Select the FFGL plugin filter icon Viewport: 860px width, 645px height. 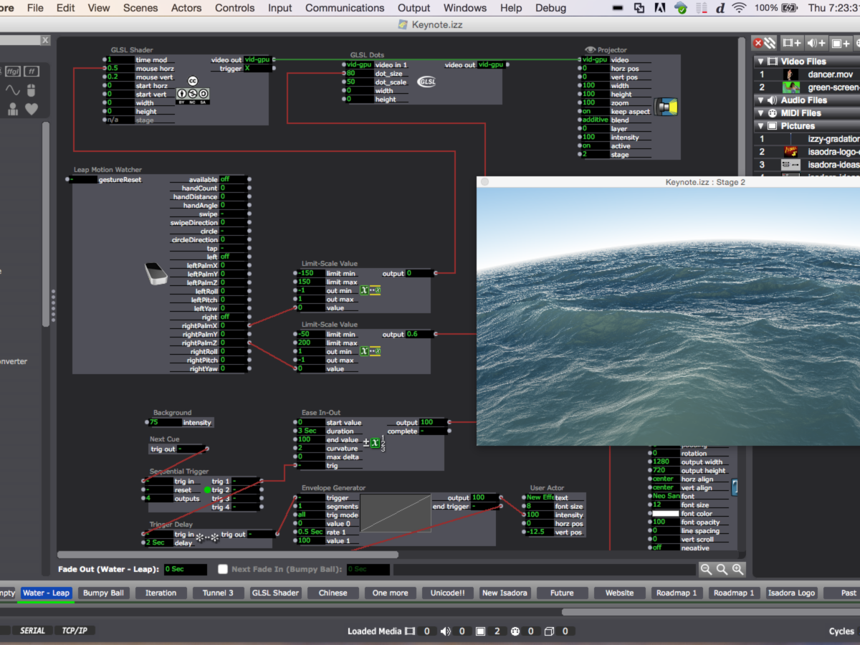click(13, 71)
